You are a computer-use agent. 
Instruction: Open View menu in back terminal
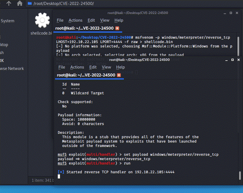[105, 20]
